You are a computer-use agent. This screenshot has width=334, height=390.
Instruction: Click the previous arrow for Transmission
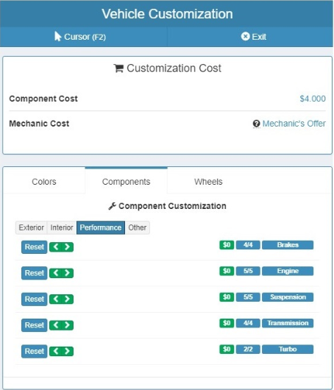pos(56,325)
